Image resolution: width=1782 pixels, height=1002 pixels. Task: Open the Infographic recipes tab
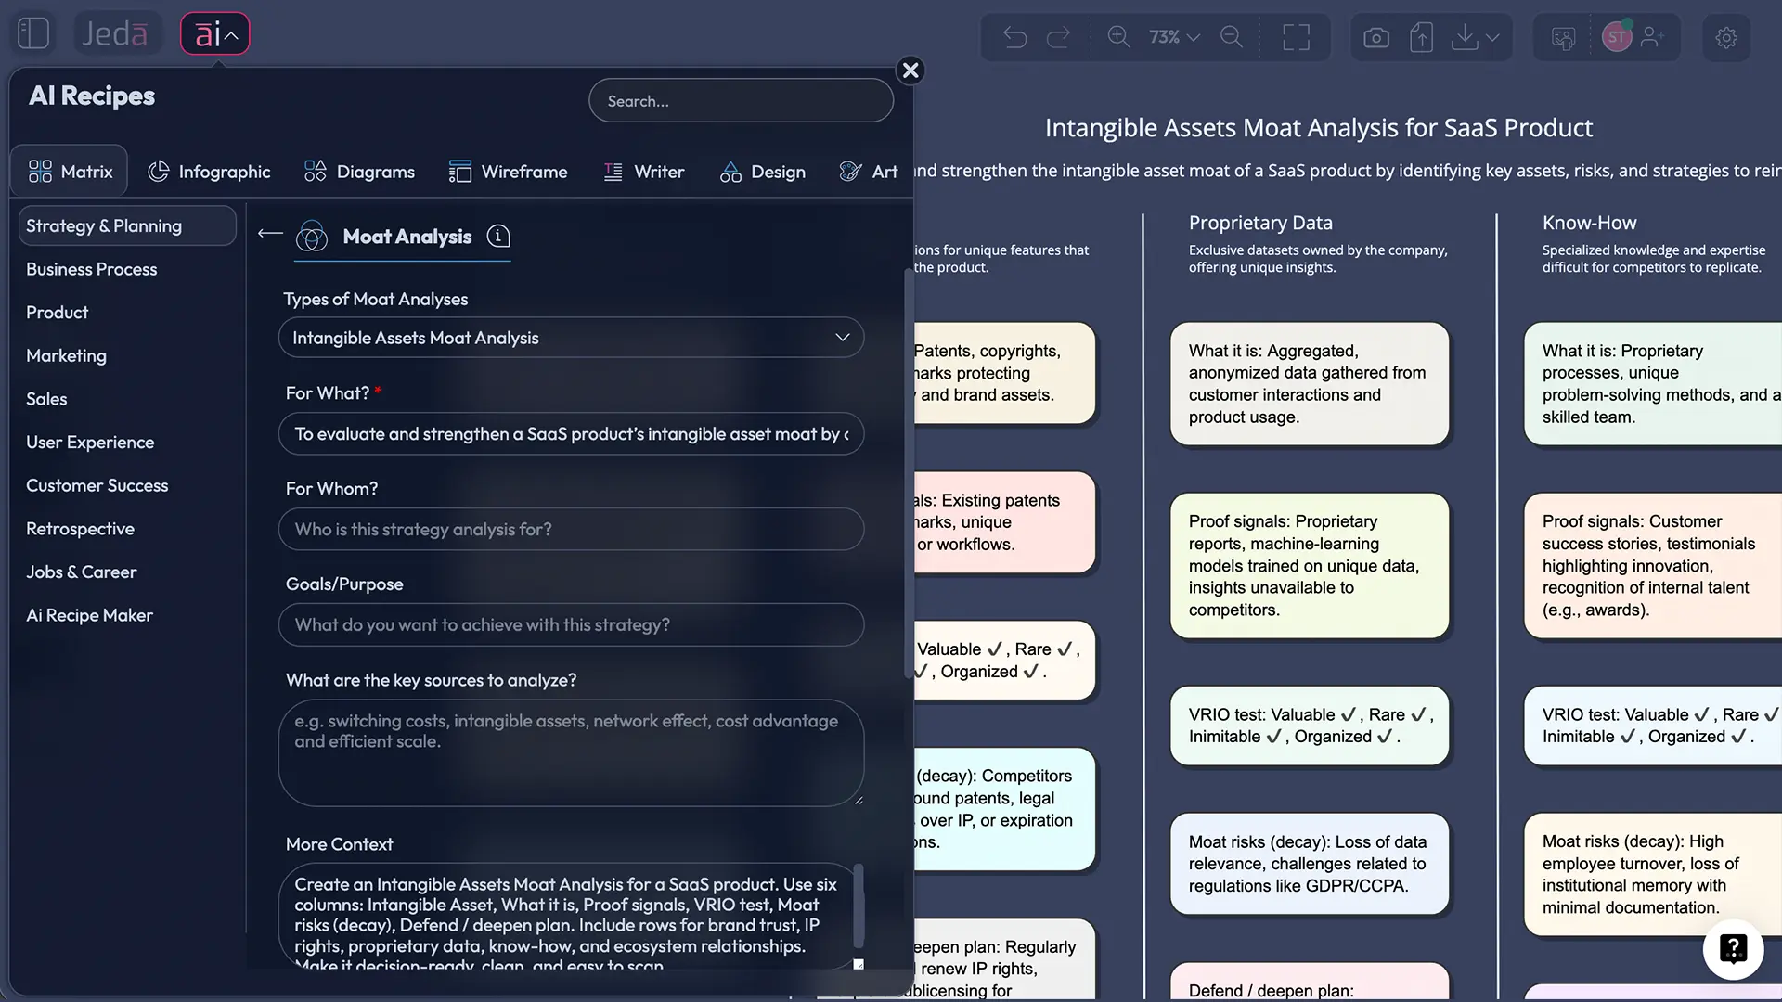coord(209,171)
